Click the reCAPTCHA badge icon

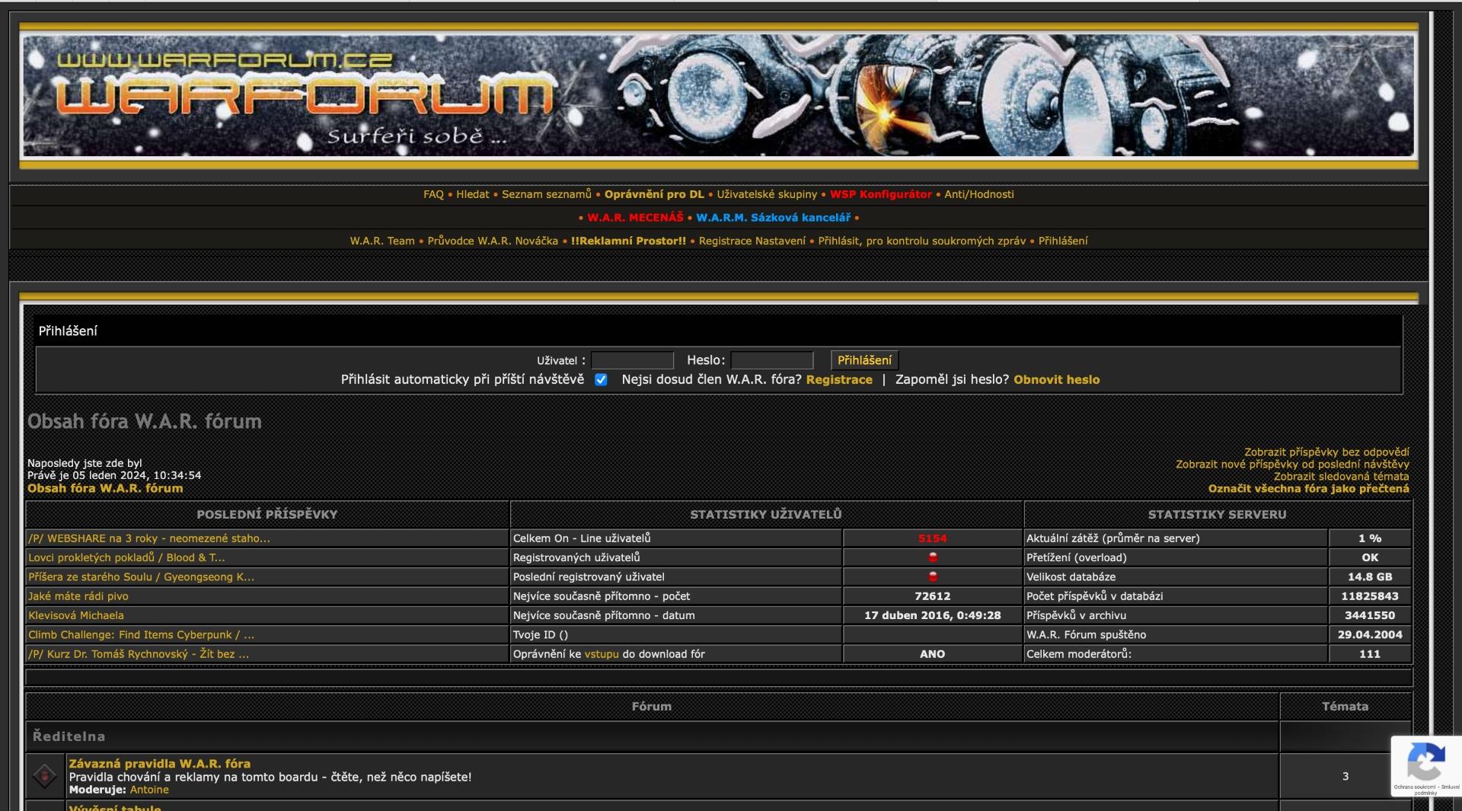point(1426,762)
